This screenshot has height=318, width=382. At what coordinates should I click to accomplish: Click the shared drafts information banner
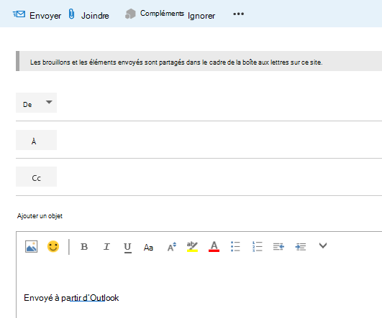coord(199,61)
